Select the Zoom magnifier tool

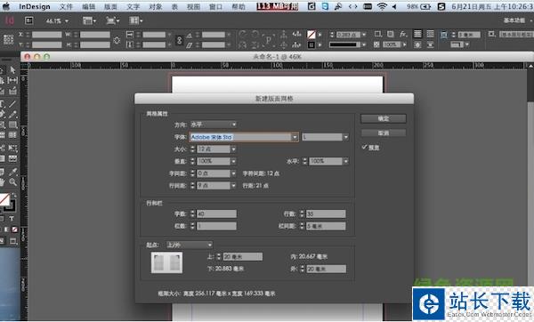click(12, 182)
